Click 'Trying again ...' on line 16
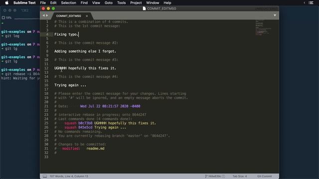The height and width of the screenshot is (179, 319). click(70, 85)
